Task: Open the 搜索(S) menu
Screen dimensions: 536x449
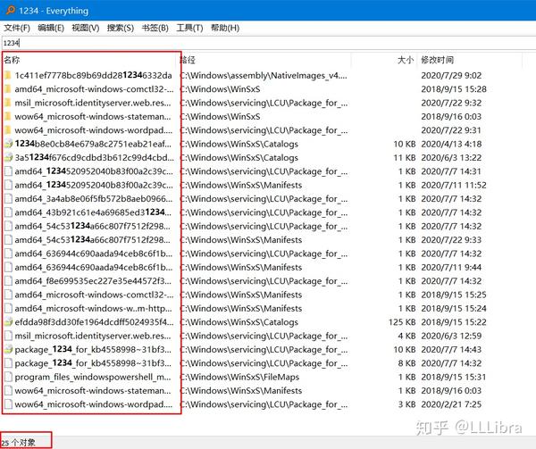Action: (121, 28)
